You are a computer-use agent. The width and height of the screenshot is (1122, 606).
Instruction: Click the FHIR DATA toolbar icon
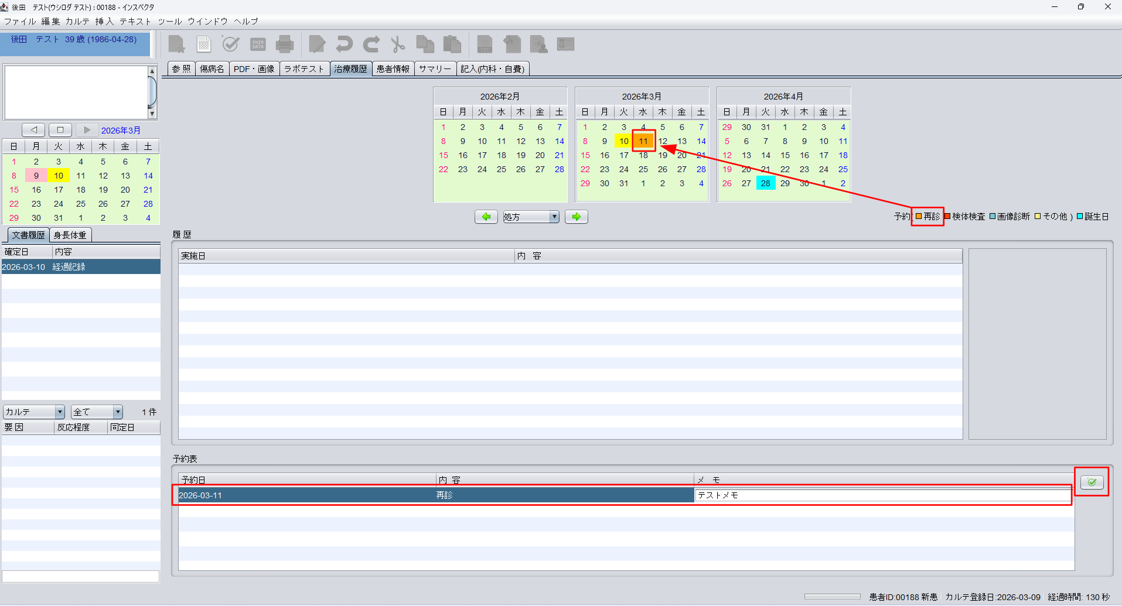pos(258,44)
